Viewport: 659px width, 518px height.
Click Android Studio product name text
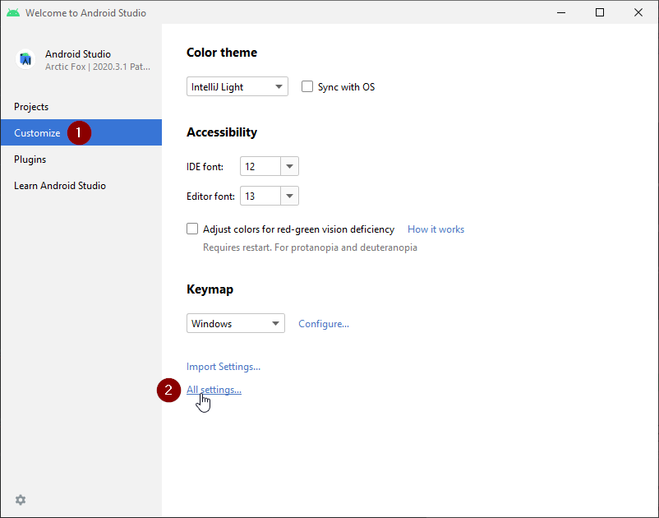click(78, 54)
